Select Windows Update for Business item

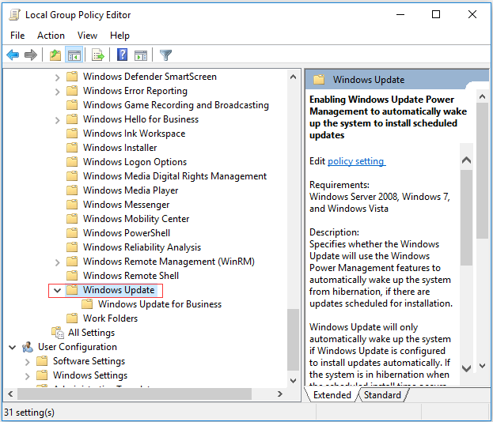160,304
